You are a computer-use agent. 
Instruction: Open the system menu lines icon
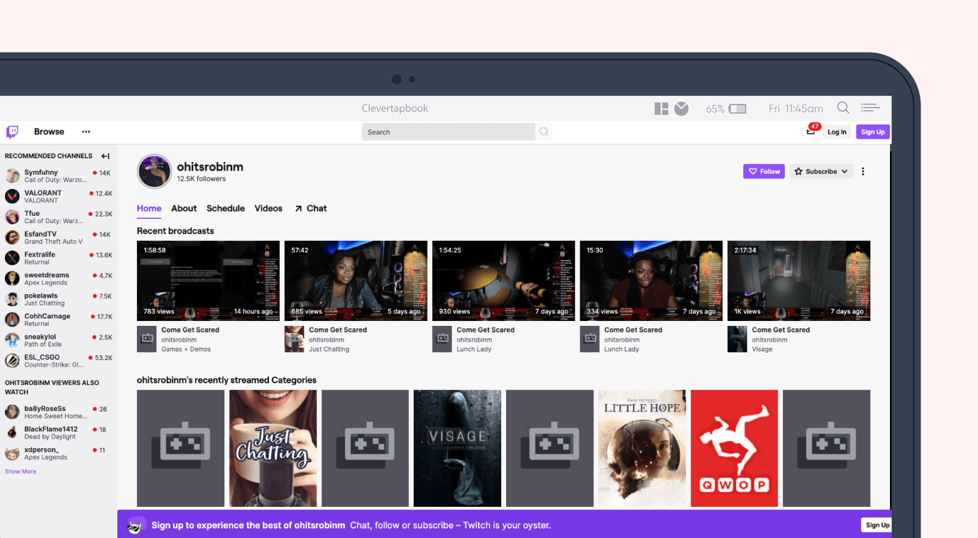point(870,108)
